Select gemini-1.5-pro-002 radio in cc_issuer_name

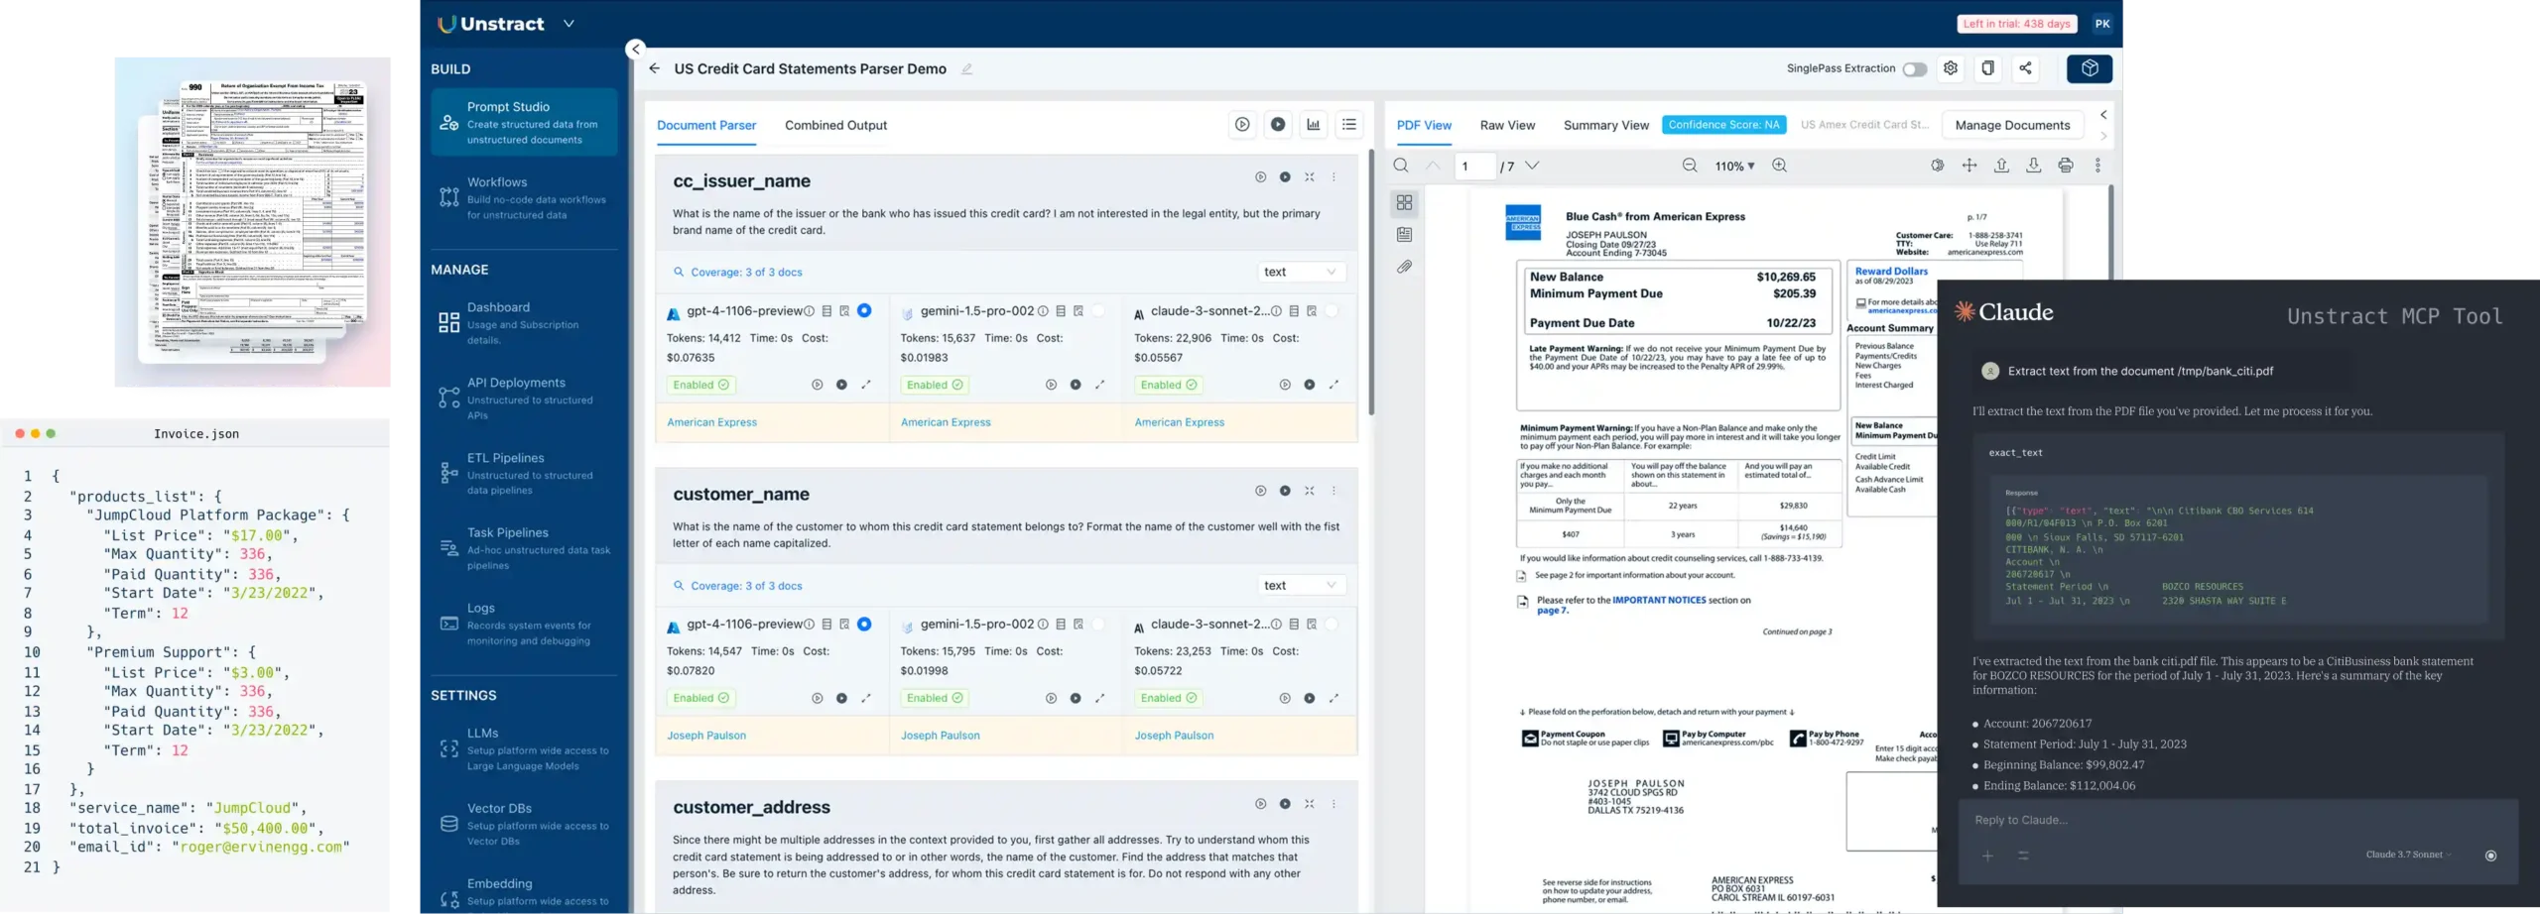point(1098,310)
